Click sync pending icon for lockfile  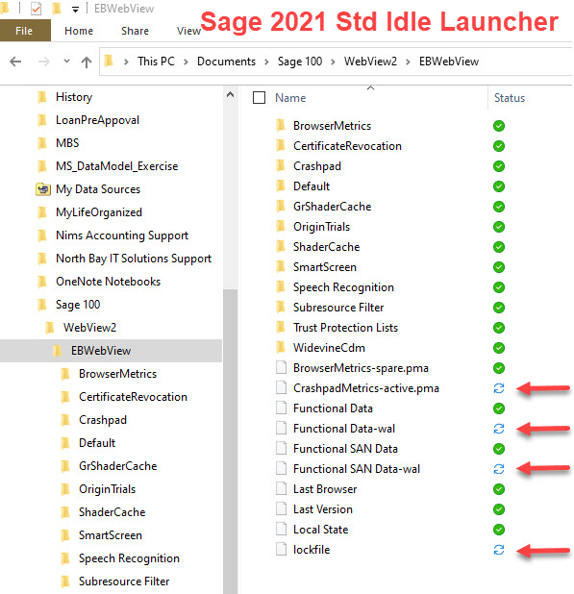pyautogui.click(x=499, y=549)
